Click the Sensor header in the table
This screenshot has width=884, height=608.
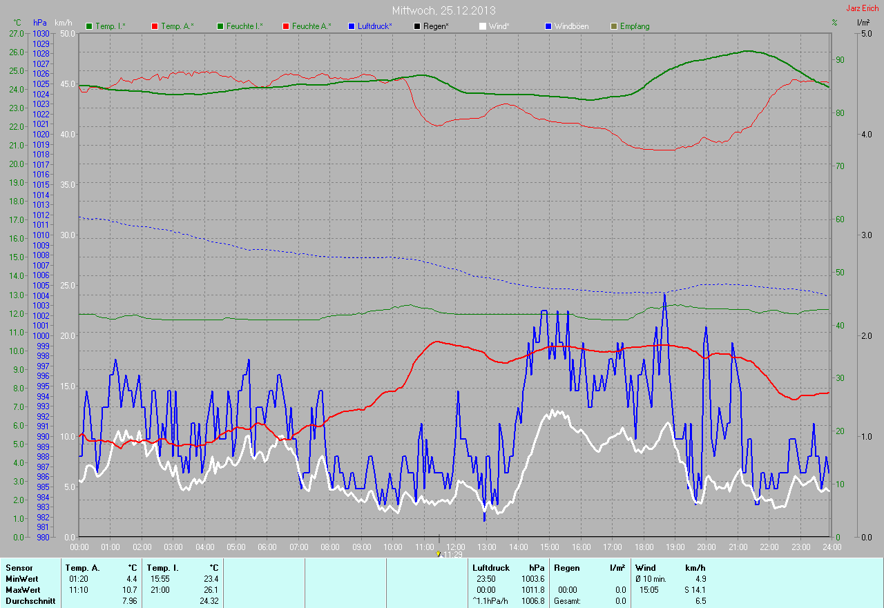pos(19,568)
